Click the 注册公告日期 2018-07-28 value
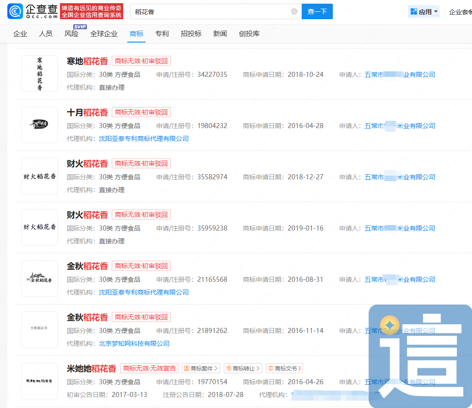This screenshot has width=472, height=408. click(x=225, y=395)
